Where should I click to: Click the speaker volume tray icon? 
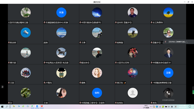(169, 107)
